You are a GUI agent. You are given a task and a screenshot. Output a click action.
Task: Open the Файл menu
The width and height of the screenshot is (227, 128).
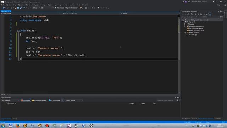2,5
